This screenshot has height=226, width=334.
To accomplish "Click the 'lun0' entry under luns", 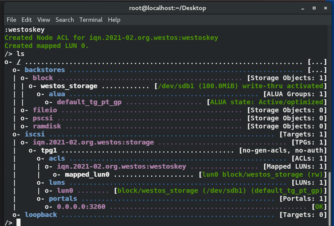I will pyautogui.click(x=65, y=191).
